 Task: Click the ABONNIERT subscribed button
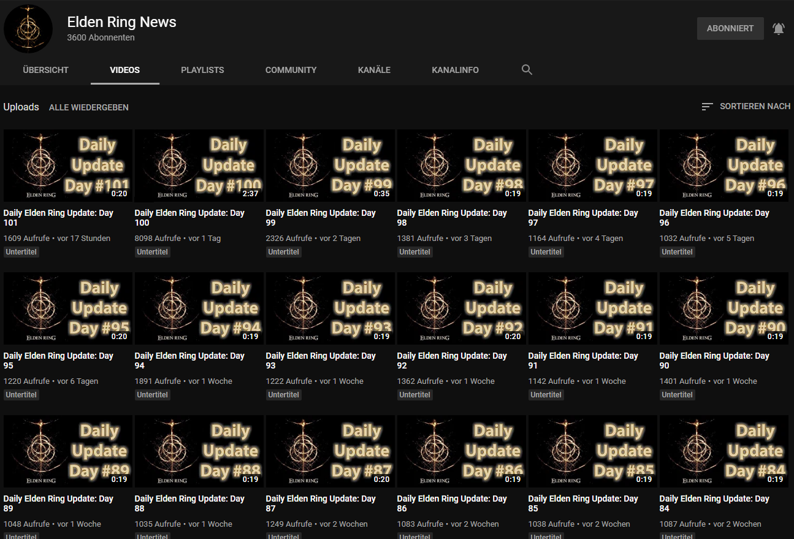pyautogui.click(x=730, y=29)
